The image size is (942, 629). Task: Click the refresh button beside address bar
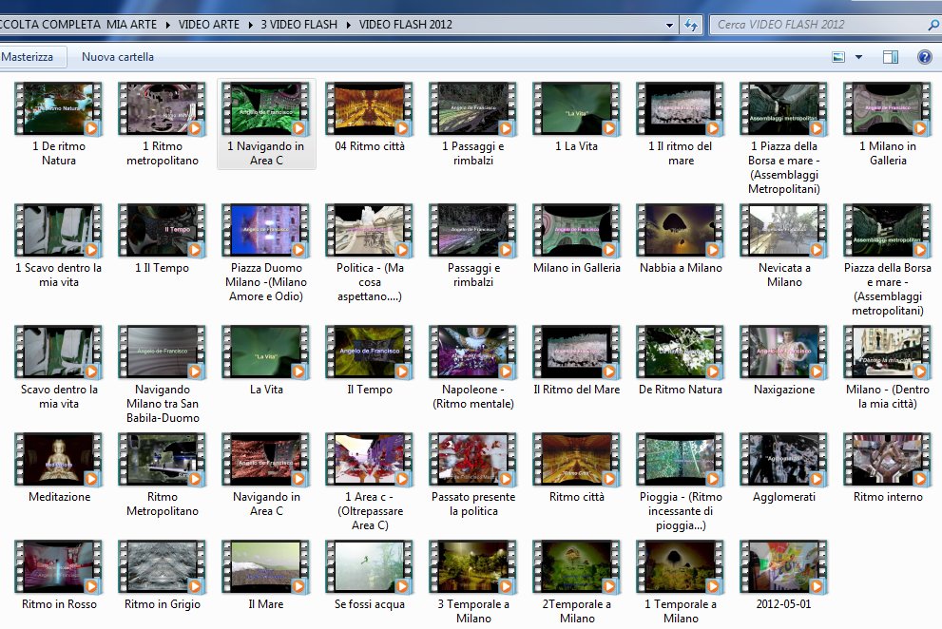pos(692,25)
